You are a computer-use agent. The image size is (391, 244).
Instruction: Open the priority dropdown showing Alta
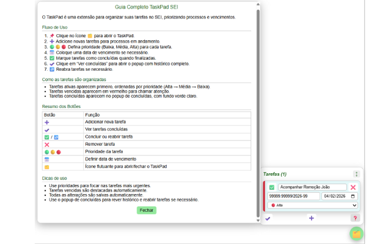click(x=312, y=205)
